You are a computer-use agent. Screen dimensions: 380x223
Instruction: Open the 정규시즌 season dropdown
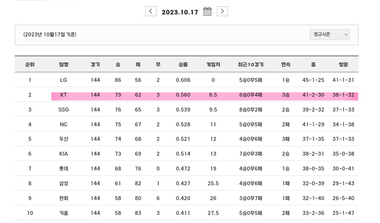point(330,35)
